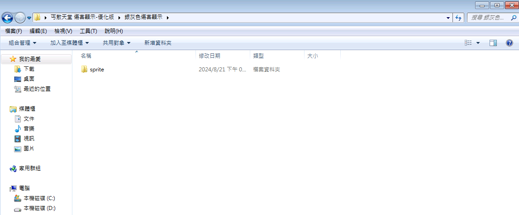This screenshot has width=519, height=215.
Task: Open the view options dropdown arrow
Action: [478, 43]
